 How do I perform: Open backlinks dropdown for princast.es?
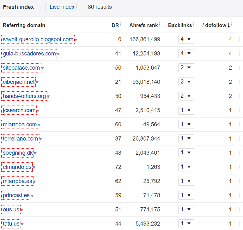pos(186,195)
